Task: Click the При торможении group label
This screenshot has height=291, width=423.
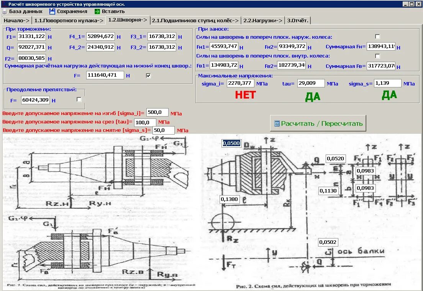Action: [28, 29]
